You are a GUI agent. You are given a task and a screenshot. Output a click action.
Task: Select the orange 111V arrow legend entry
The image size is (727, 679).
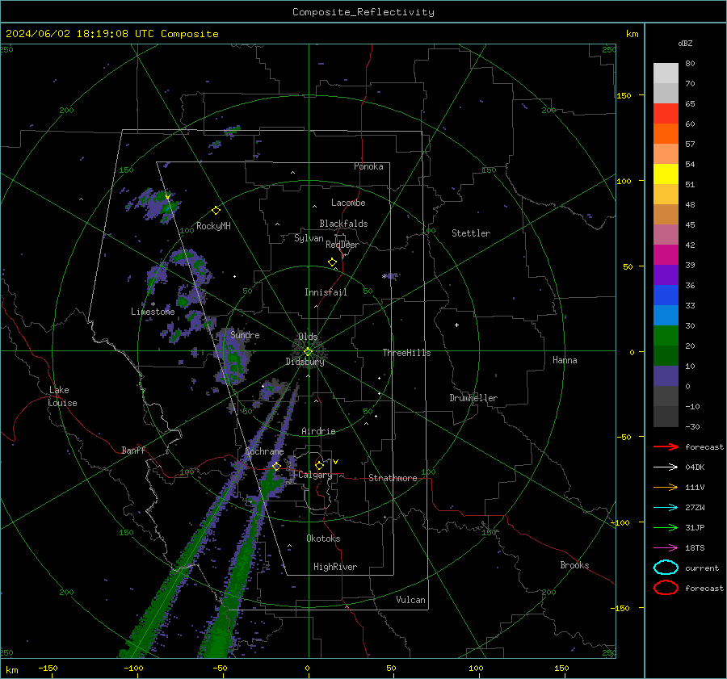[666, 487]
